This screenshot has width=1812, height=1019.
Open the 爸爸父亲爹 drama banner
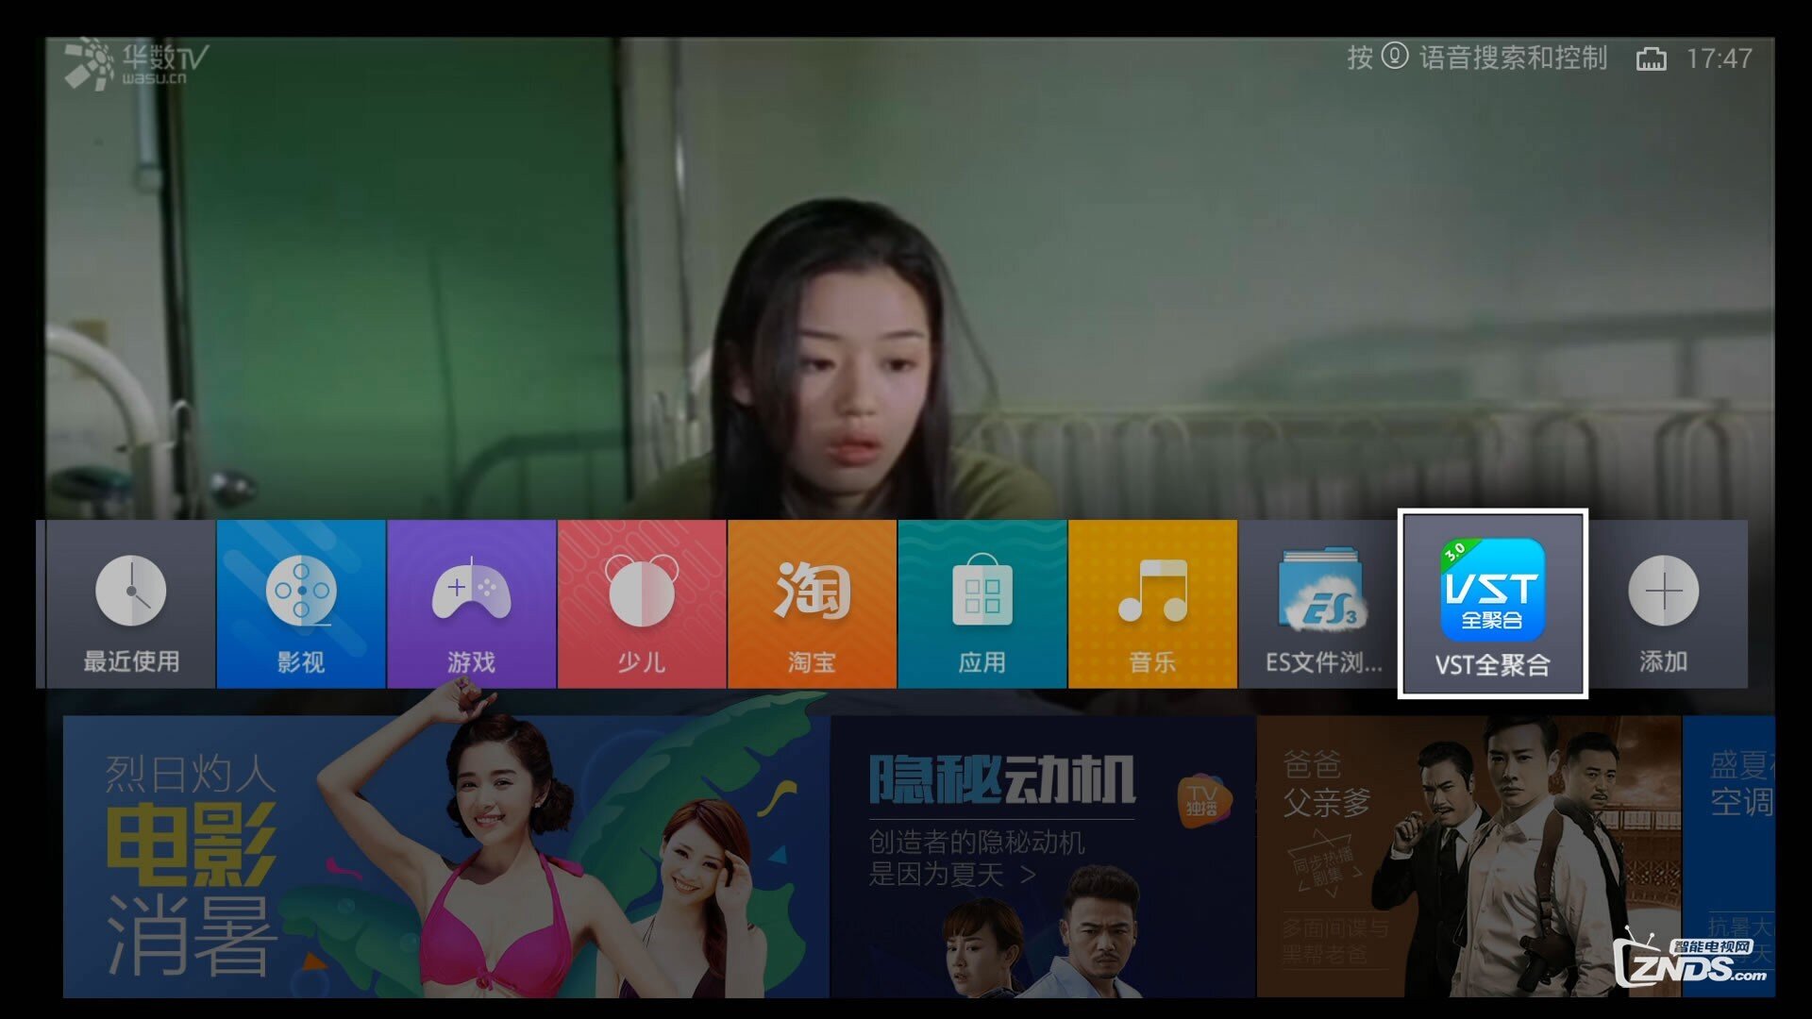[x=1468, y=857]
